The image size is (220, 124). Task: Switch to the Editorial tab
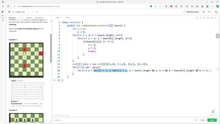(x=21, y=18)
